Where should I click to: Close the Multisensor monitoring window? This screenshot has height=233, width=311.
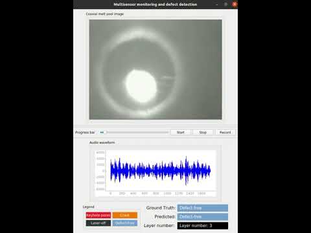[x=235, y=4]
